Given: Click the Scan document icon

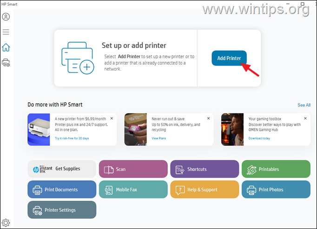Looking at the screenshot, I should click(x=109, y=170).
